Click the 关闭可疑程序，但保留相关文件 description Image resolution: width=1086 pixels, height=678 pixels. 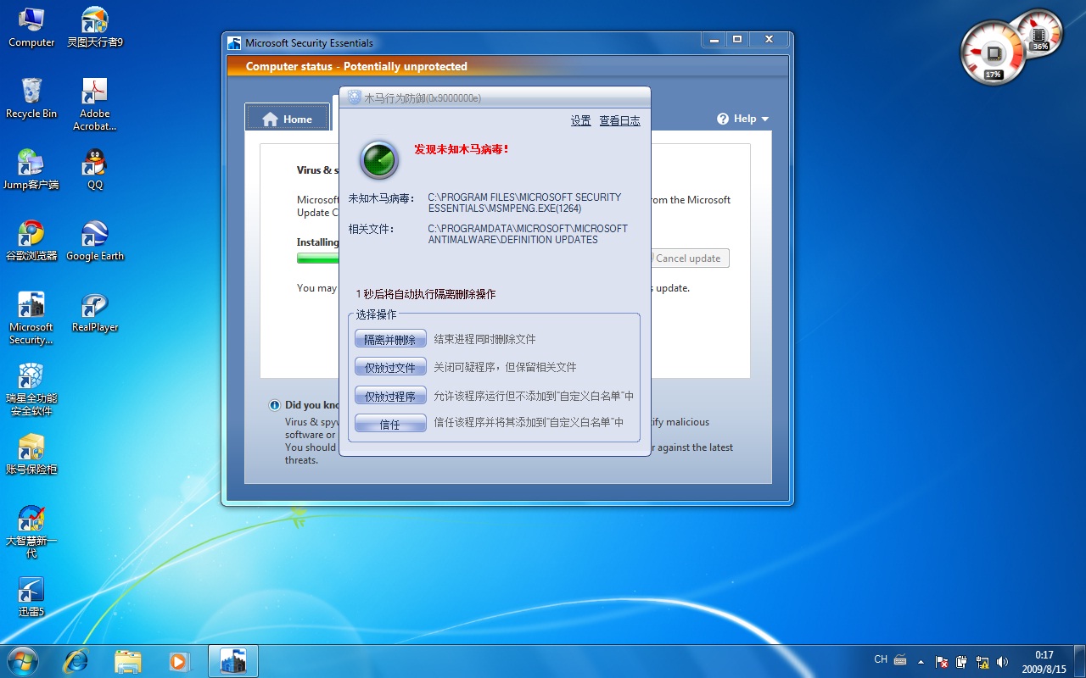click(506, 367)
